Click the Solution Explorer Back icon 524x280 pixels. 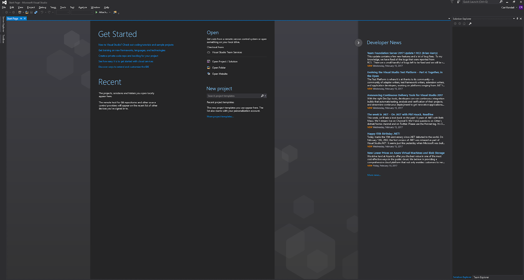click(455, 24)
